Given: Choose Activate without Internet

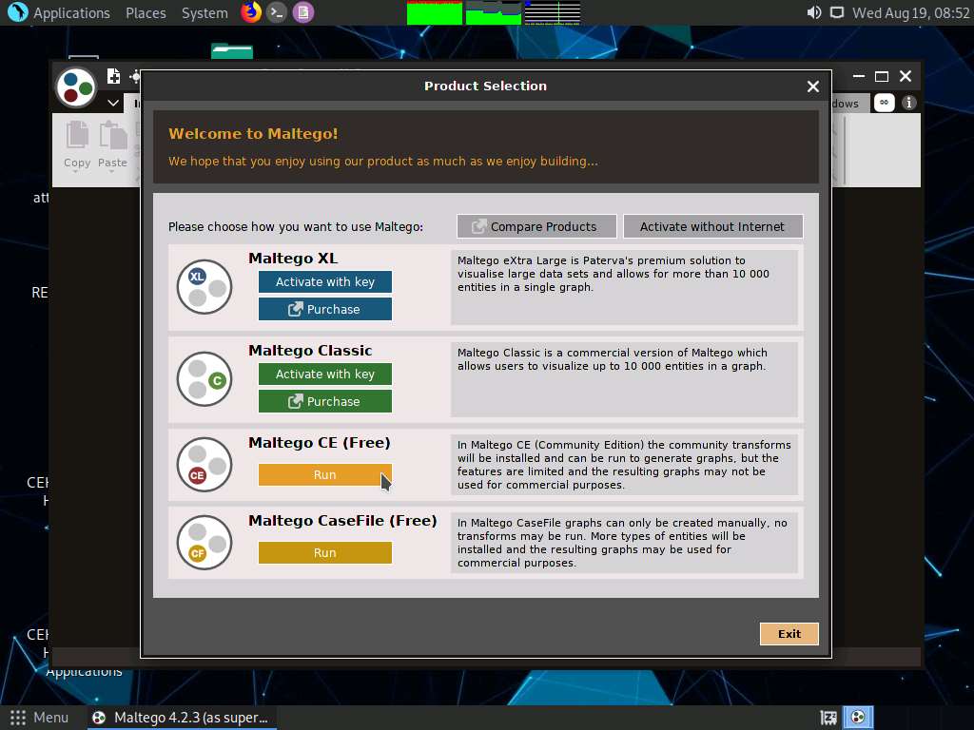Looking at the screenshot, I should [712, 226].
